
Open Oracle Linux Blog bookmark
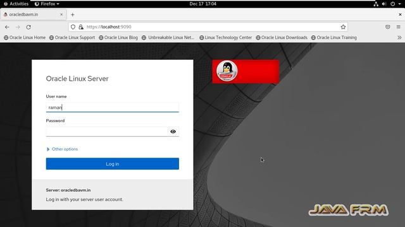coord(118,38)
